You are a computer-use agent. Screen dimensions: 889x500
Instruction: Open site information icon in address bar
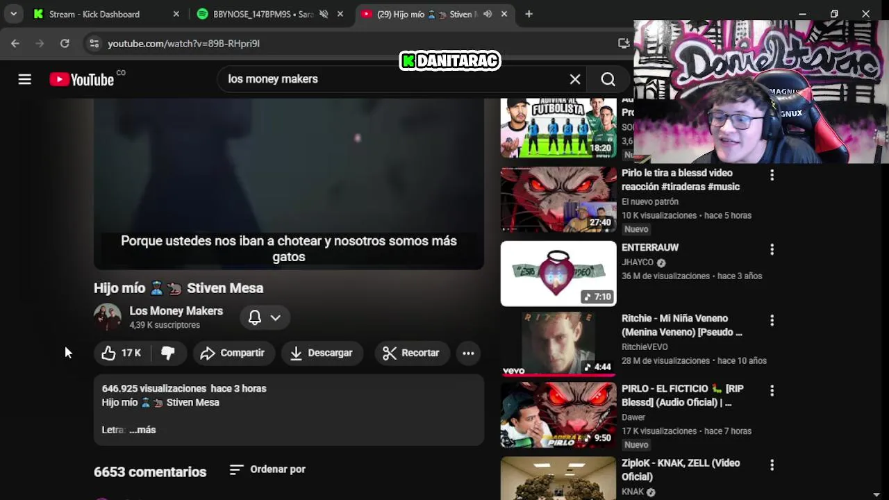[94, 43]
